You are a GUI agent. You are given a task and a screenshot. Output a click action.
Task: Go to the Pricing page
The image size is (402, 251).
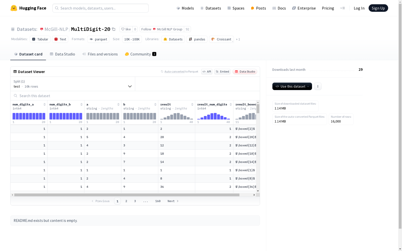328,8
